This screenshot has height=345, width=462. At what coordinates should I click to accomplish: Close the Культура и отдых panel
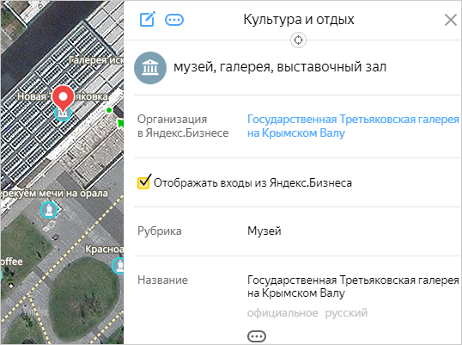(451, 20)
